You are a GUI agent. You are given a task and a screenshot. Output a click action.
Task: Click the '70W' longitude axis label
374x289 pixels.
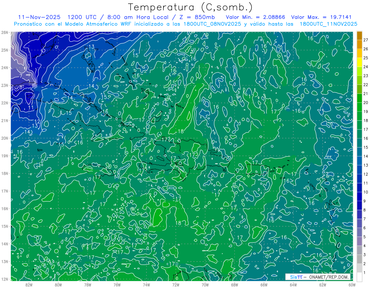pos(205,285)
